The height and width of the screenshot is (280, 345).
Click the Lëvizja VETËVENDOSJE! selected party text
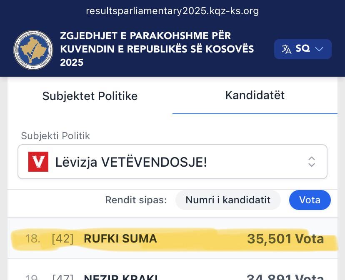coord(131,162)
